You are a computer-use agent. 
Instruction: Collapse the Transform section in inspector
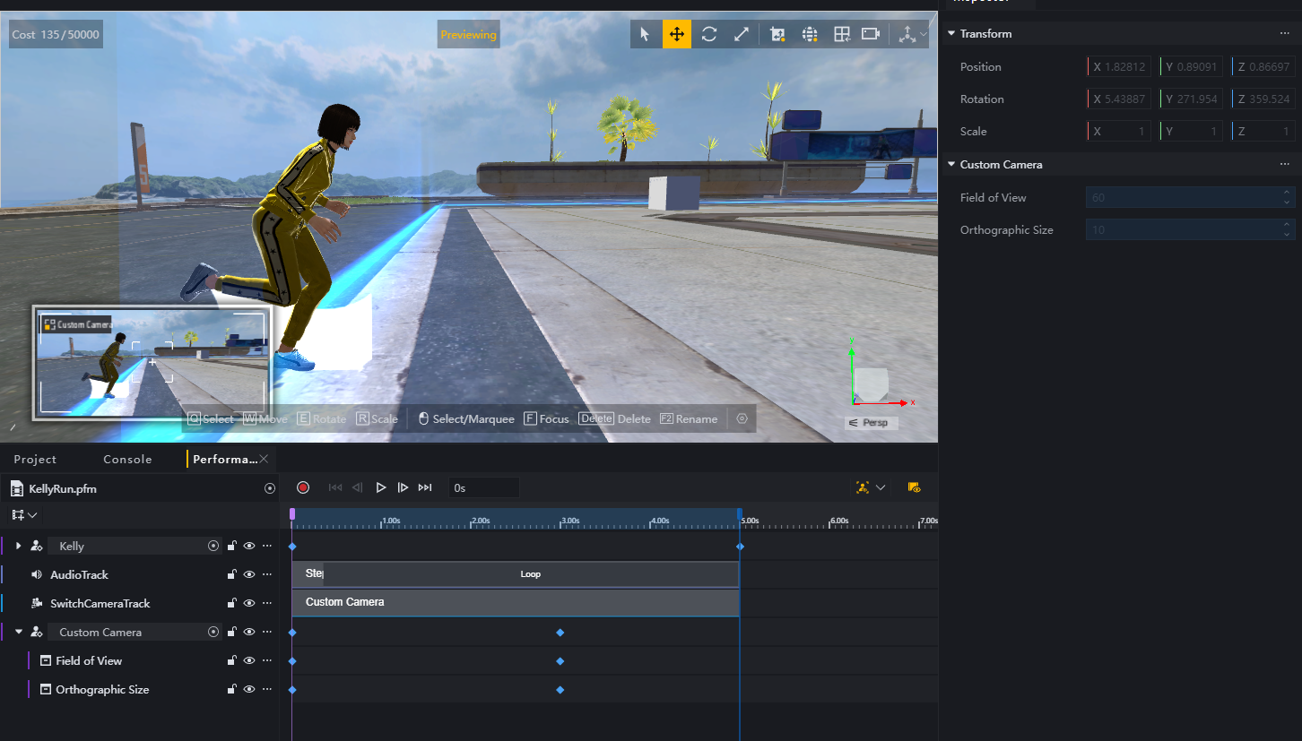click(x=951, y=34)
